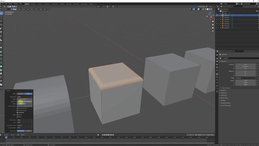Enable Harden Normals checkbox
Screen dimensions: 259x146
tap(17, 108)
